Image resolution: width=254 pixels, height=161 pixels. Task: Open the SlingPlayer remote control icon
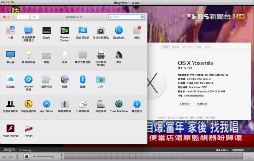tap(17, 156)
